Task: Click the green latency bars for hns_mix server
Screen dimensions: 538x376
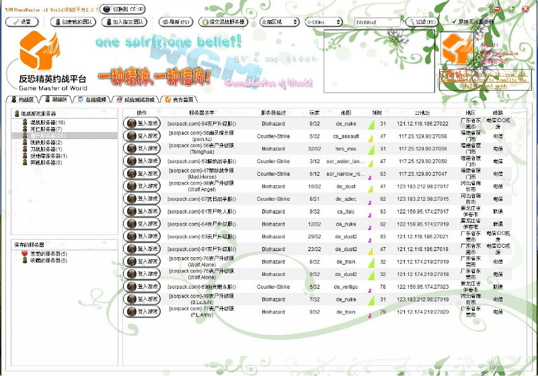Action: coord(371,149)
